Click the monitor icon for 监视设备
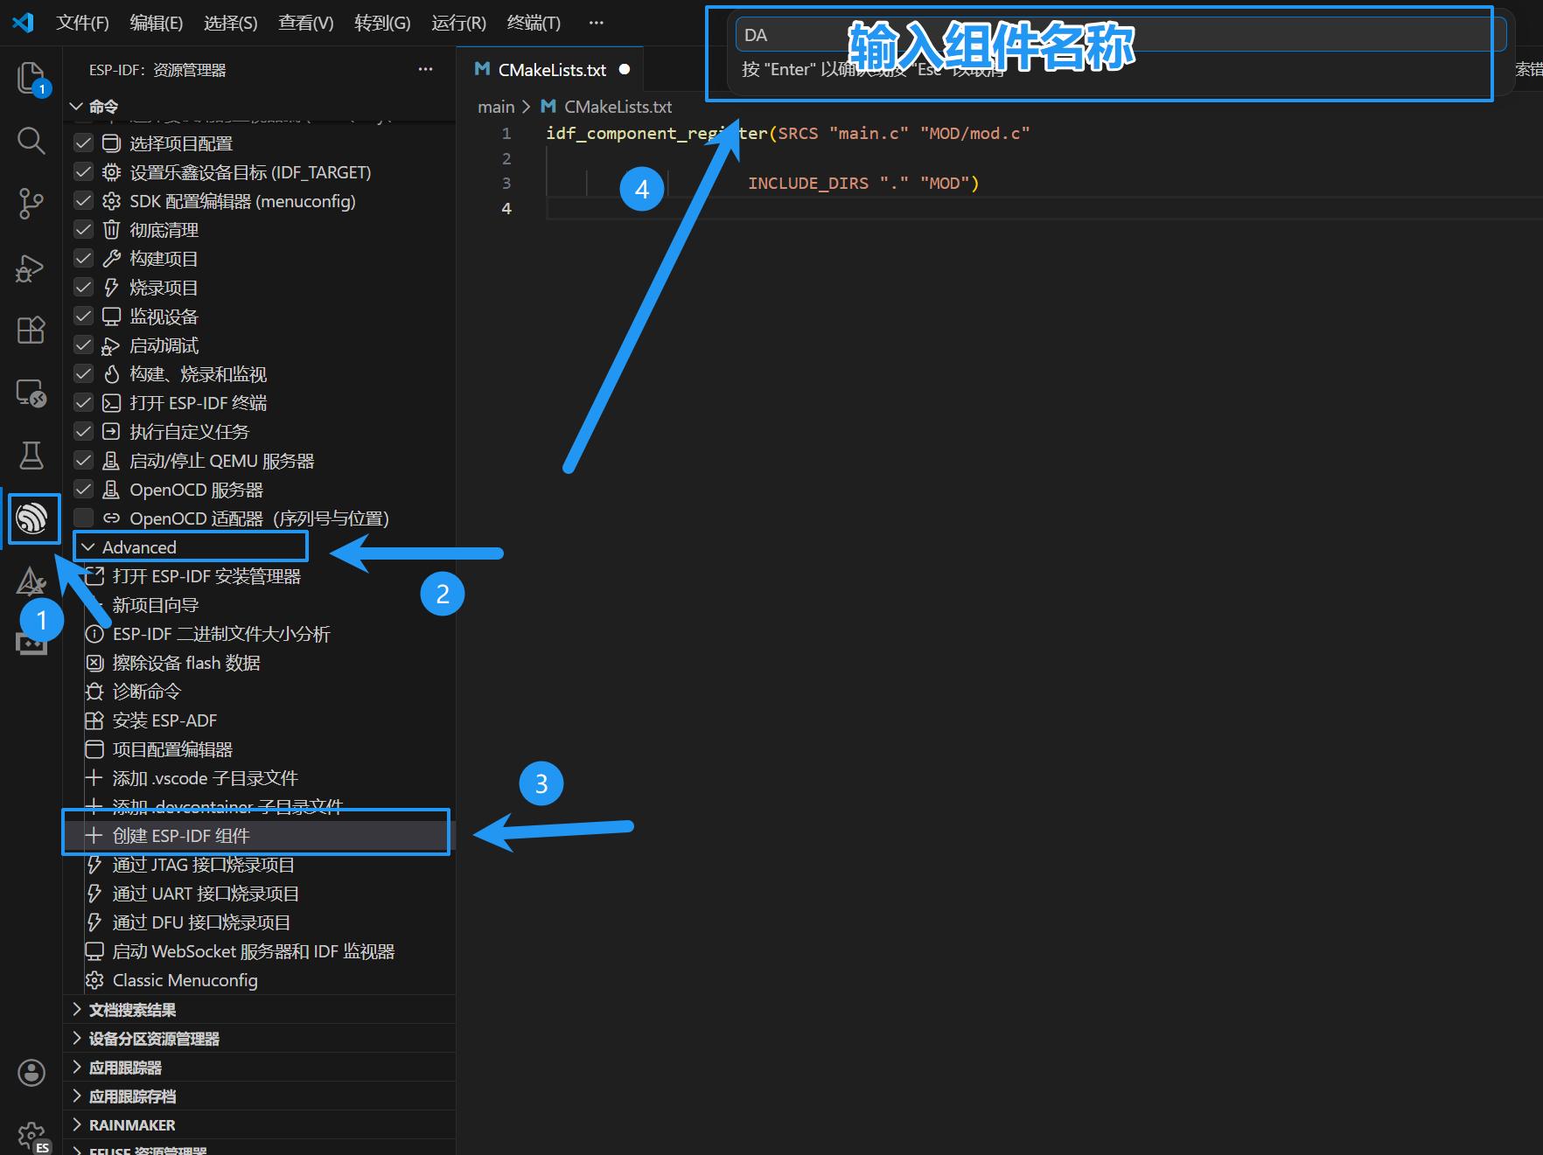1543x1155 pixels. pyautogui.click(x=111, y=317)
